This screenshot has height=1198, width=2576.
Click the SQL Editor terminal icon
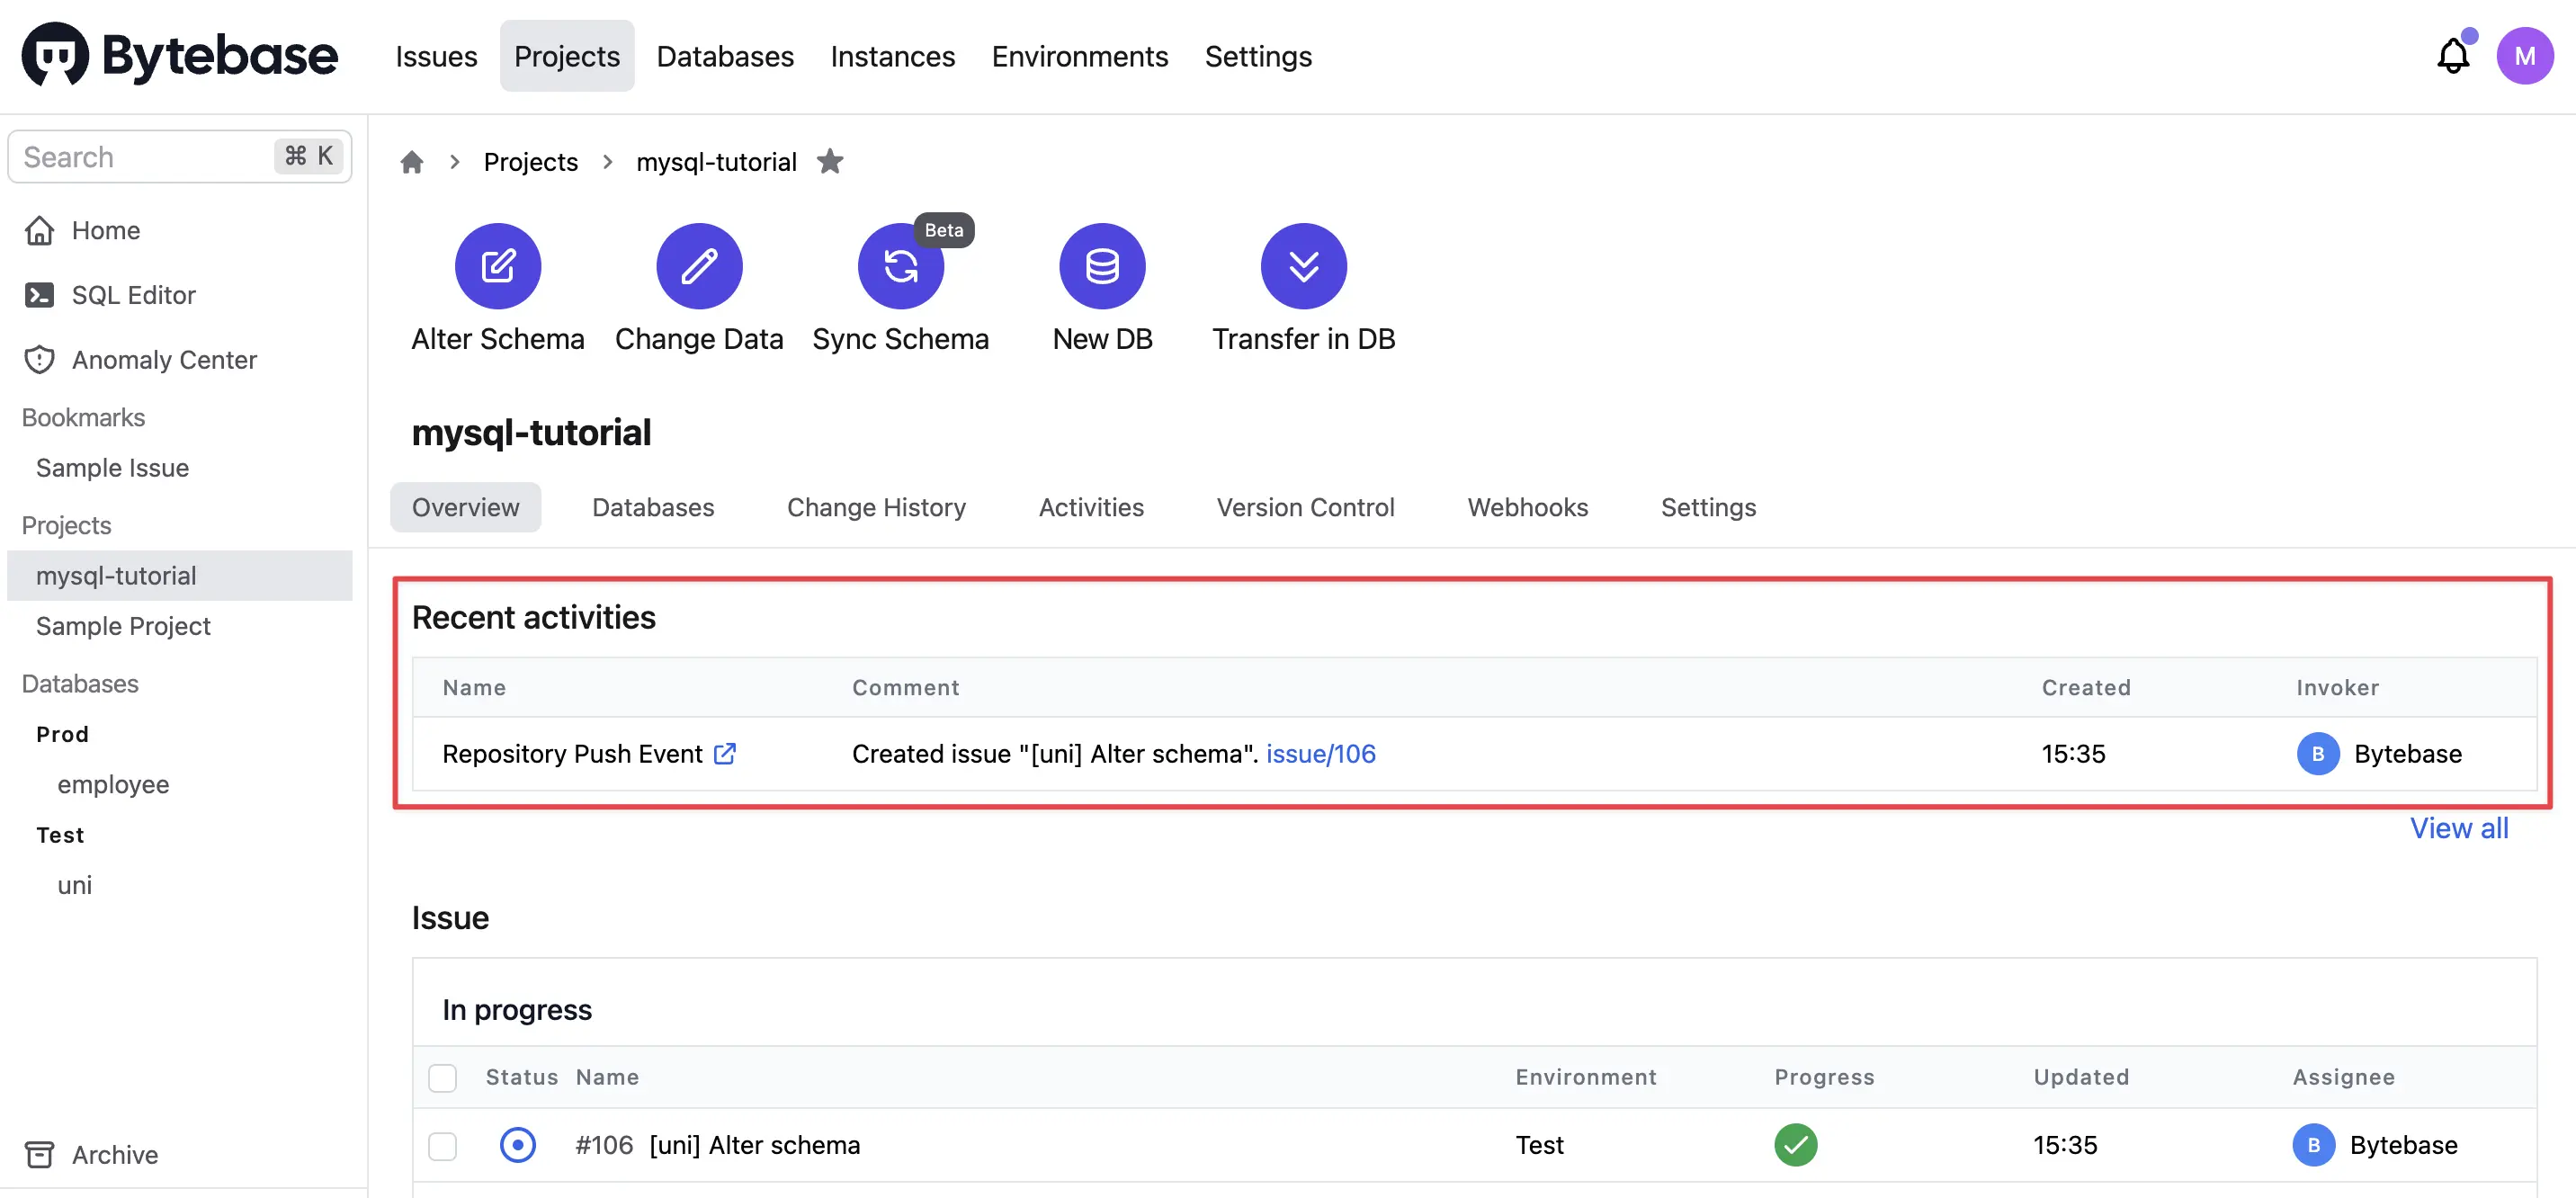[x=39, y=295]
